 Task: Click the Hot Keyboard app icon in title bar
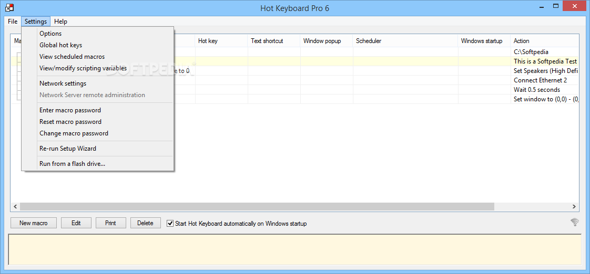point(10,7)
